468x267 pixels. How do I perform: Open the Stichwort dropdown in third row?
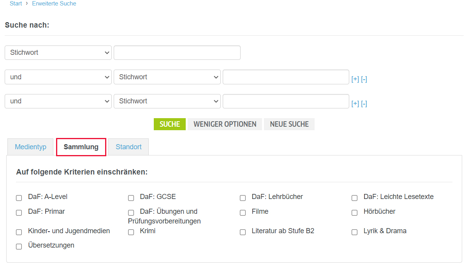[167, 101]
